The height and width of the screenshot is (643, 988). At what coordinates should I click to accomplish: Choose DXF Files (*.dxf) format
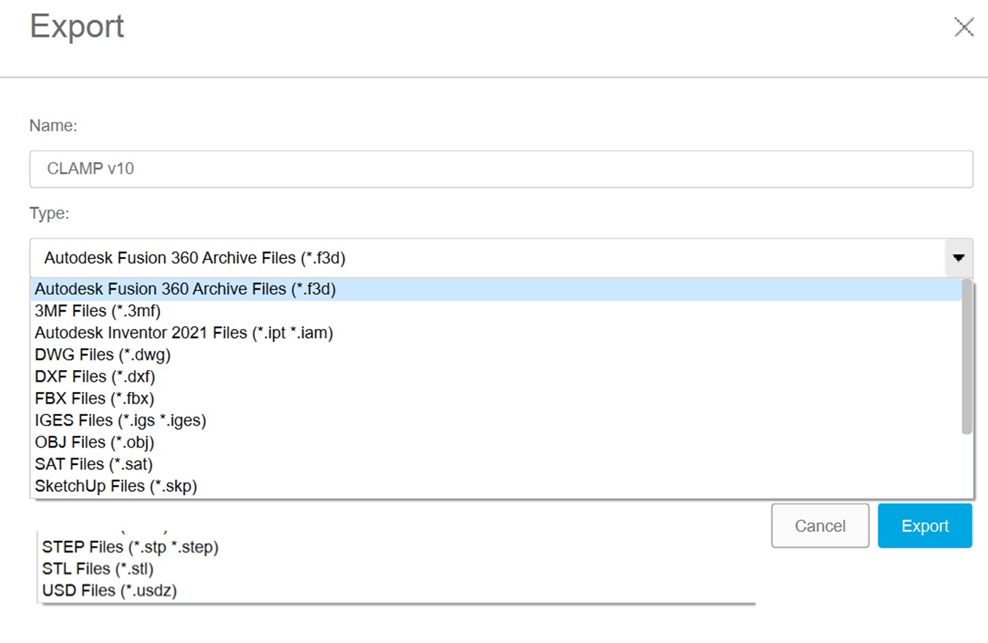click(x=496, y=377)
